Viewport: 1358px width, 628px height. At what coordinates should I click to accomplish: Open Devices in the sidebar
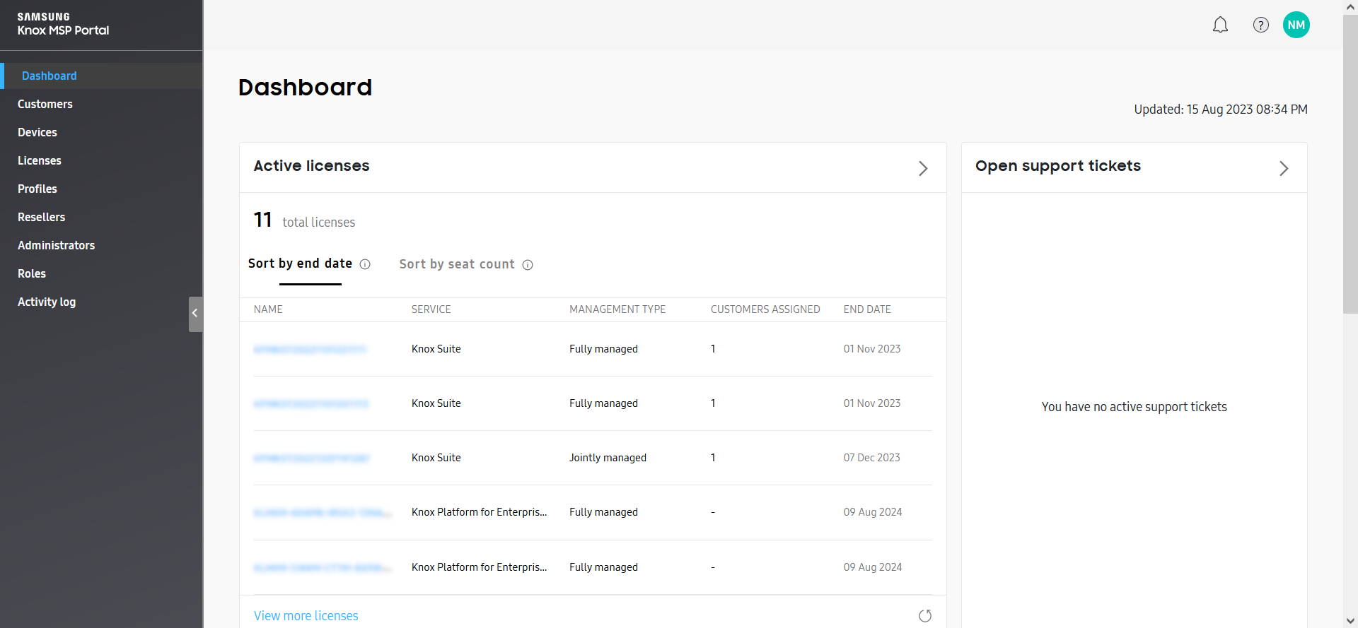click(x=37, y=132)
